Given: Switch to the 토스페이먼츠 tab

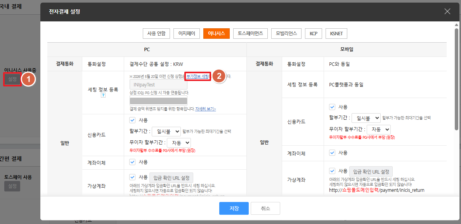Looking at the screenshot, I should click(x=250, y=33).
